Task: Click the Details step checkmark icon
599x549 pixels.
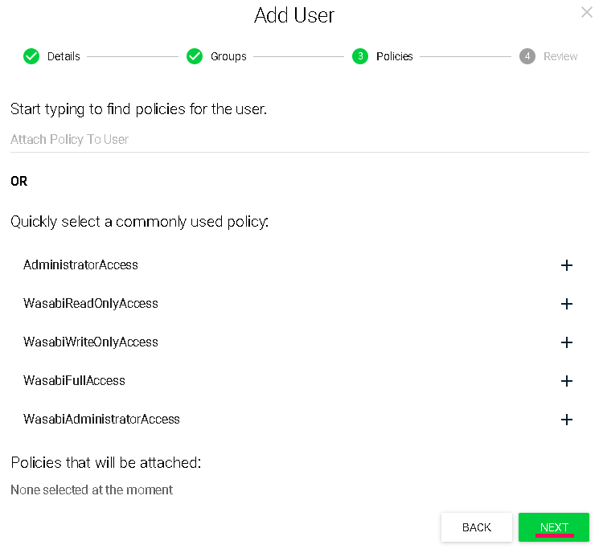Action: tap(31, 56)
